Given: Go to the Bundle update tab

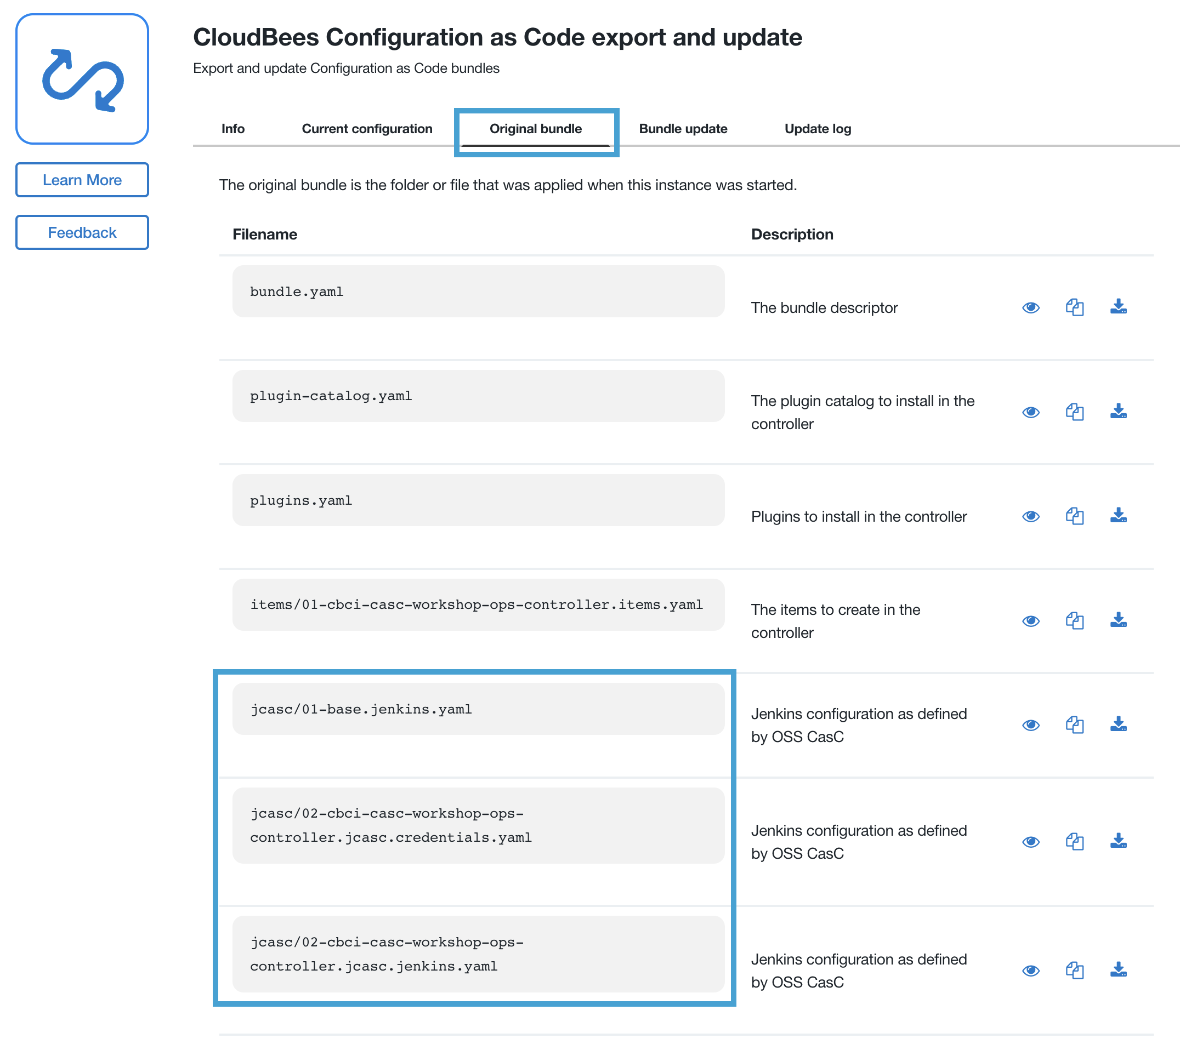Looking at the screenshot, I should point(683,129).
